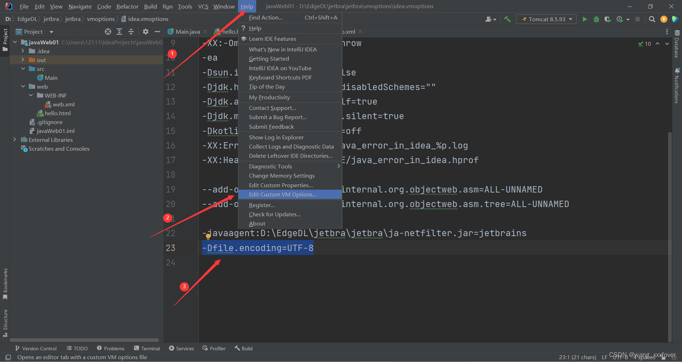This screenshot has width=682, height=362.
Task: Close the Main.java editor tab
Action: pyautogui.click(x=205, y=32)
